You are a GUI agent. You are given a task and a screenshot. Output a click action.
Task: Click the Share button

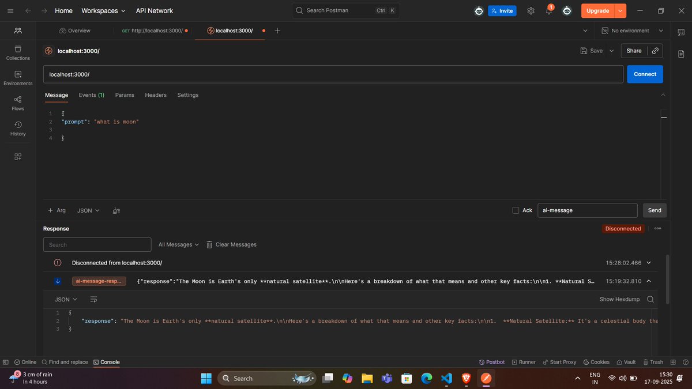pyautogui.click(x=634, y=51)
